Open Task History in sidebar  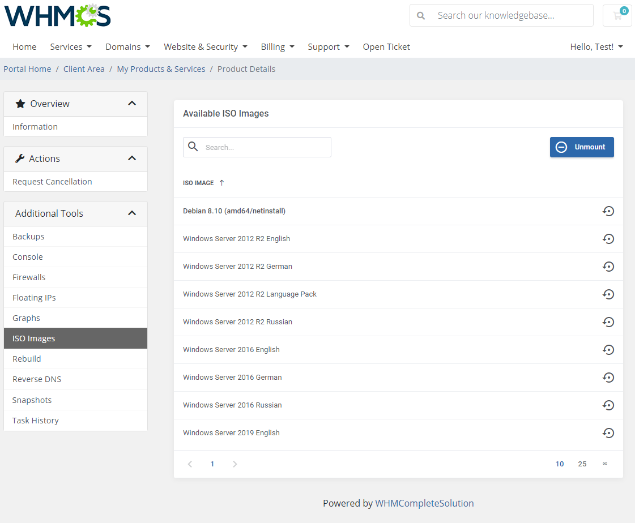click(75, 421)
